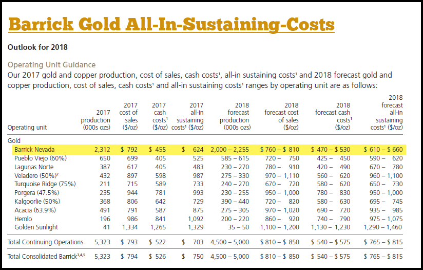Screen dimensions: 423x270
Task: Click Hemlo forecast cash costs '740 – 790'
Action: click(334, 219)
